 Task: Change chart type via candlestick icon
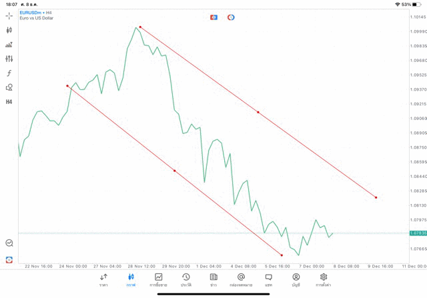pyautogui.click(x=9, y=30)
